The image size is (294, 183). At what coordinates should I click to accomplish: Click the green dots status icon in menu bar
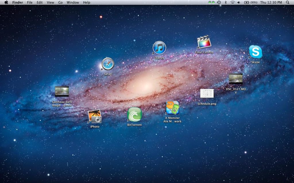click(x=212, y=2)
